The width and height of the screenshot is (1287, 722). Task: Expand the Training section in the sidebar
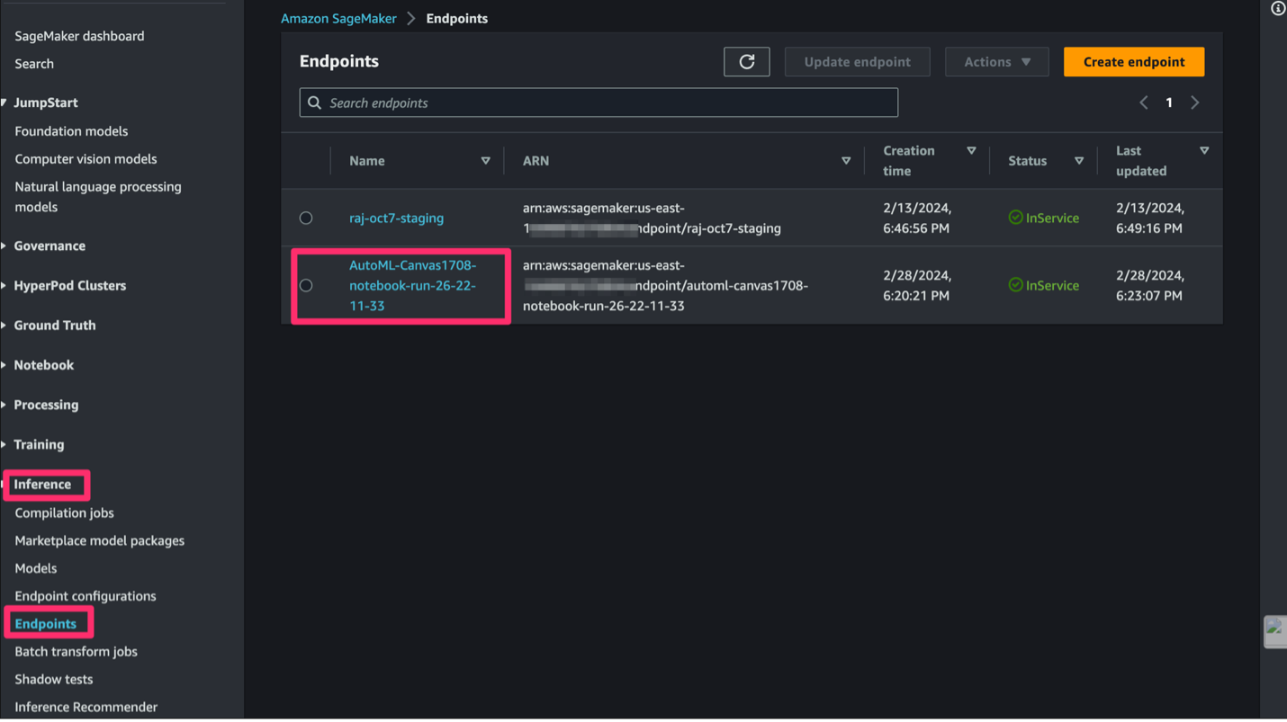click(x=39, y=444)
